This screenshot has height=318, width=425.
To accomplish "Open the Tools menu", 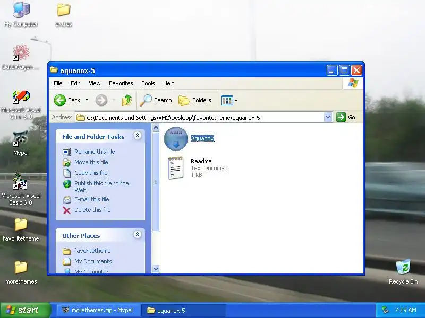I will (148, 83).
